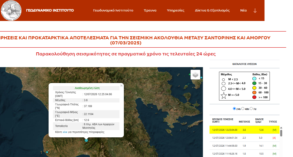Click longitude value 22.1104 in popup

(89, 114)
